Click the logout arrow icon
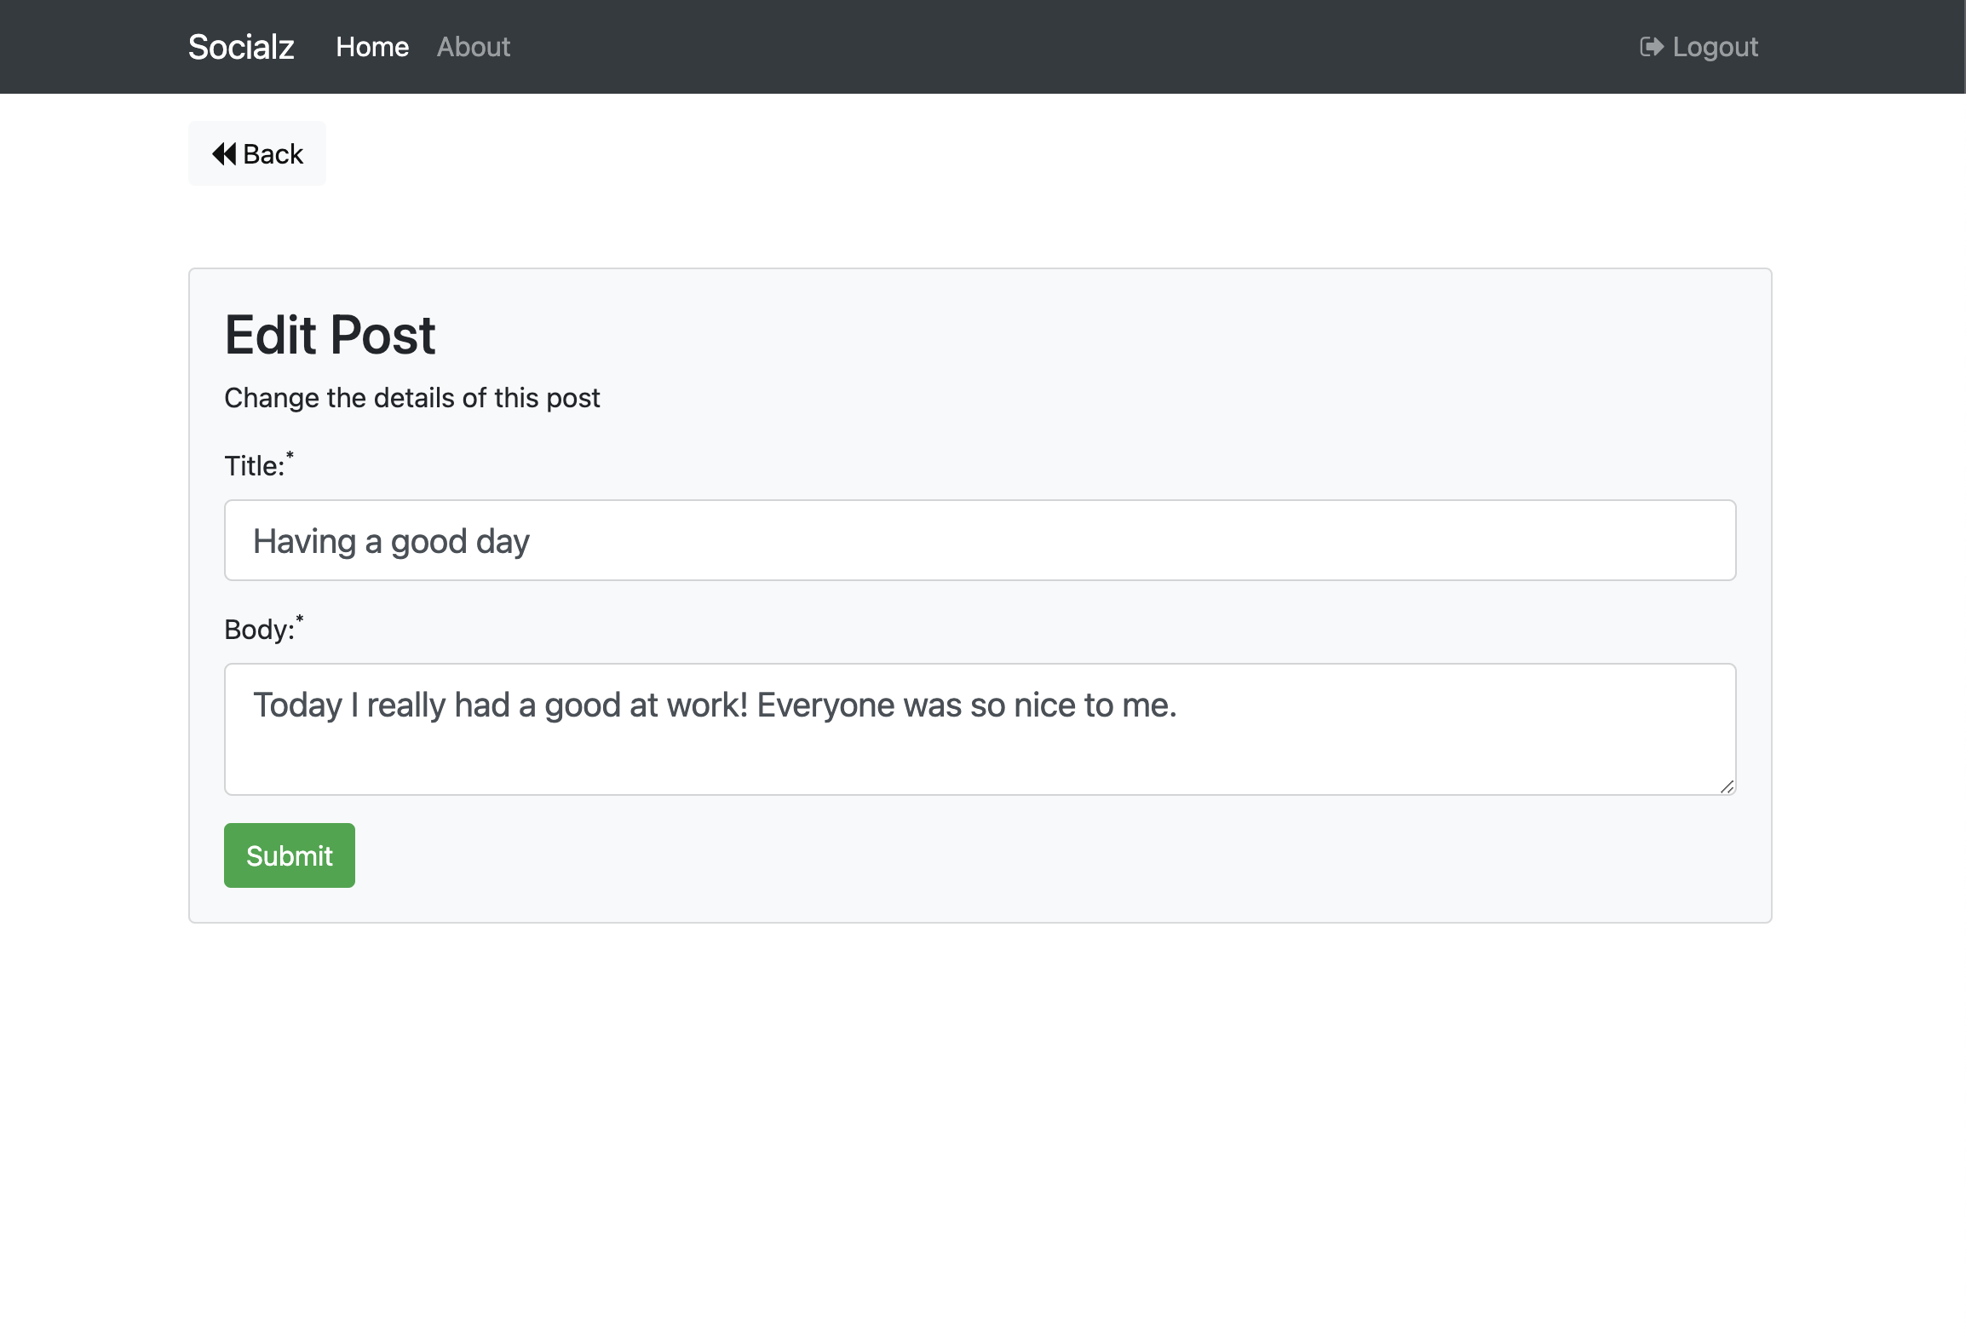Image resolution: width=1966 pixels, height=1336 pixels. [1652, 47]
